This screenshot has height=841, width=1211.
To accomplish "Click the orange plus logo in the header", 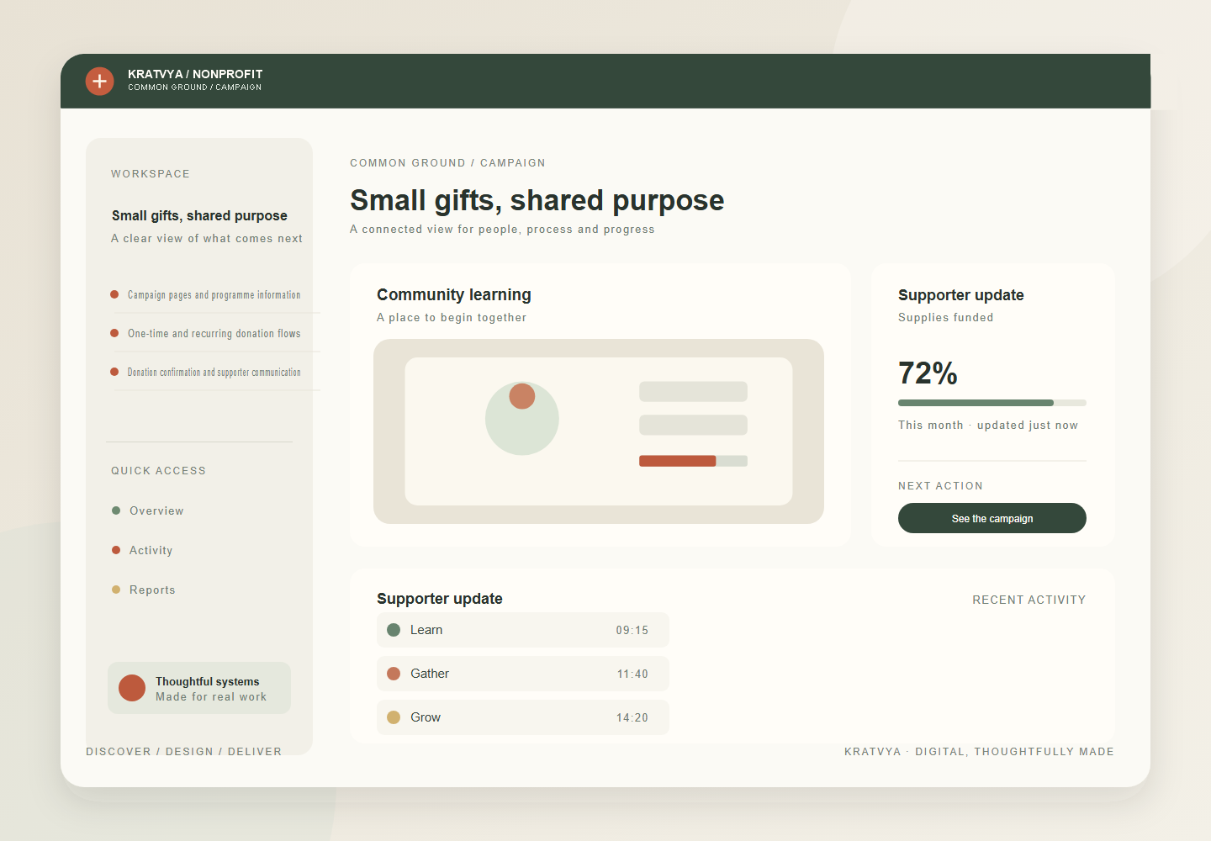I will [x=99, y=81].
